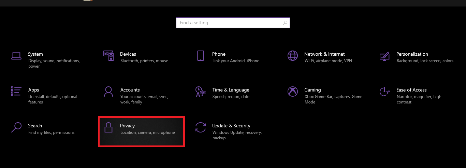Image resolution: width=466 pixels, height=168 pixels.
Task: Click the Apps list icon
Action: pyautogui.click(x=16, y=92)
